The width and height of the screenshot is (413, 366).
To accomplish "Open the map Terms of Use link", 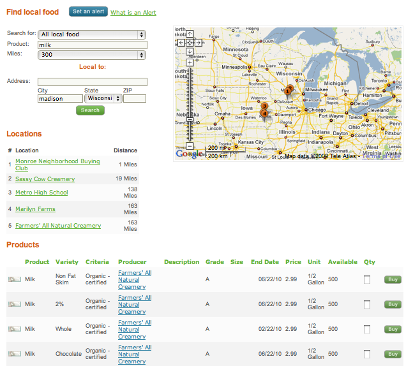I will (x=381, y=156).
